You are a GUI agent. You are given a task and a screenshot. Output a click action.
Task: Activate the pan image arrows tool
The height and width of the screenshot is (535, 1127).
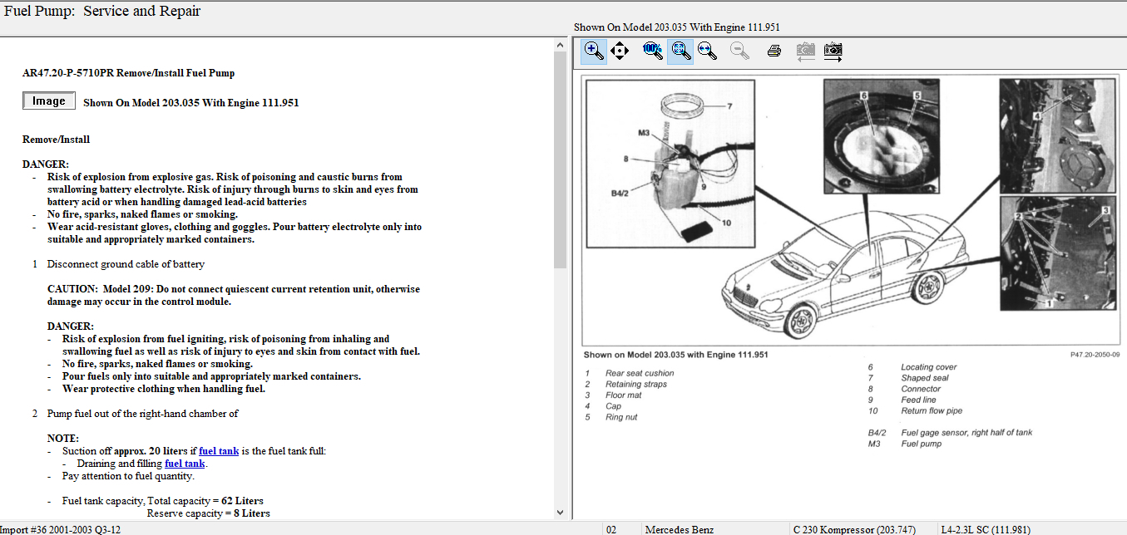pos(620,51)
